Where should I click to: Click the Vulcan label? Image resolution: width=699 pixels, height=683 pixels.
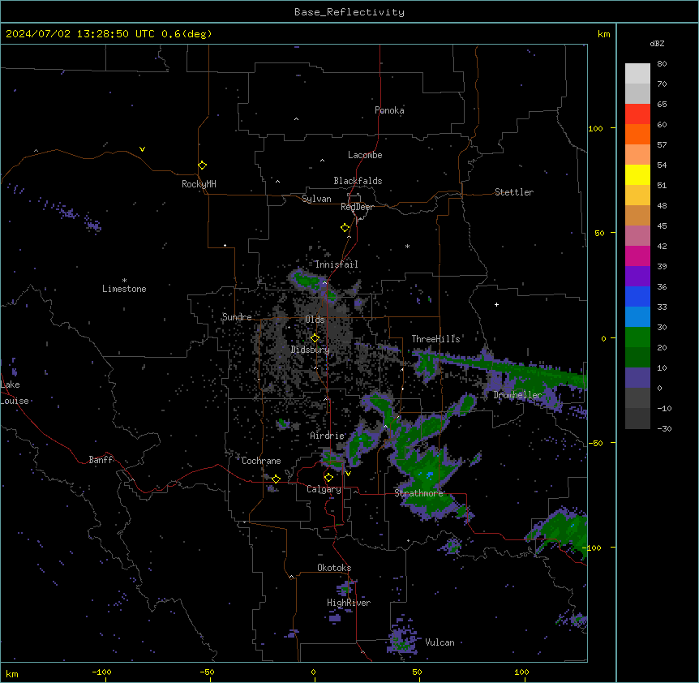(440, 642)
